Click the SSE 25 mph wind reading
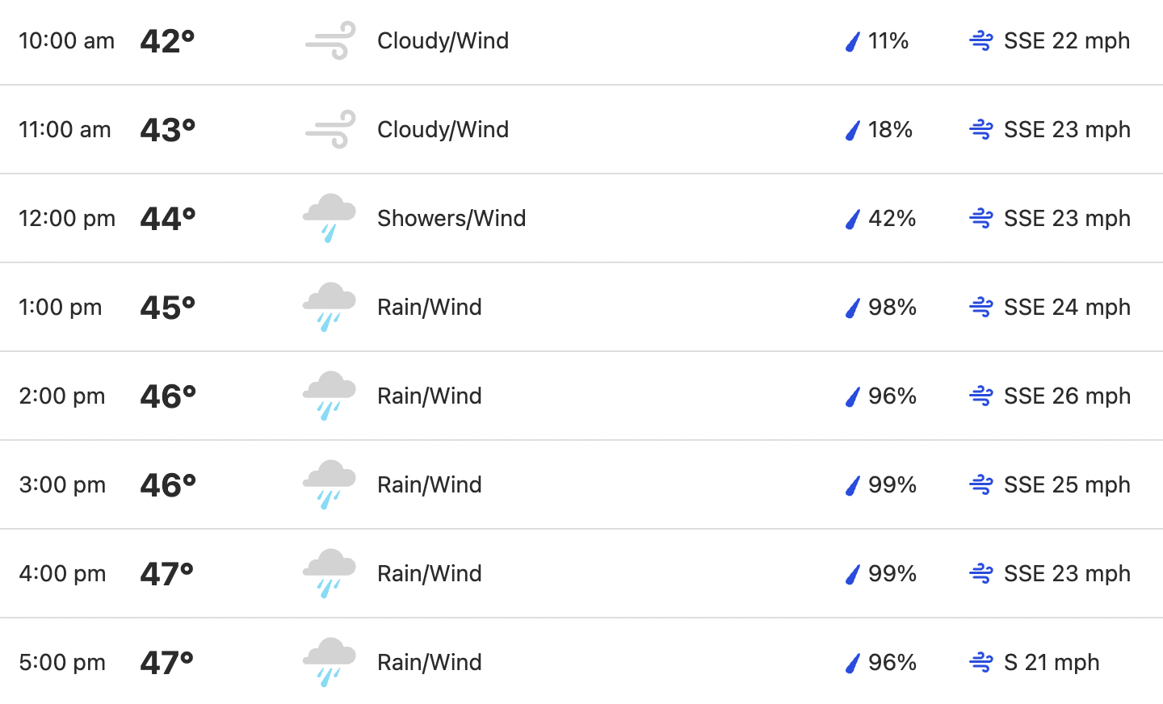This screenshot has height=704, width=1163. [1067, 484]
